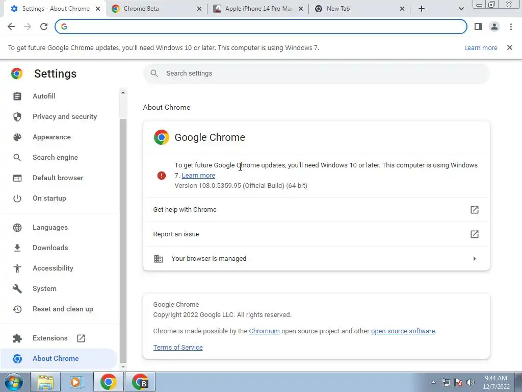Click the Extensions puzzle piece icon

(x=17, y=338)
